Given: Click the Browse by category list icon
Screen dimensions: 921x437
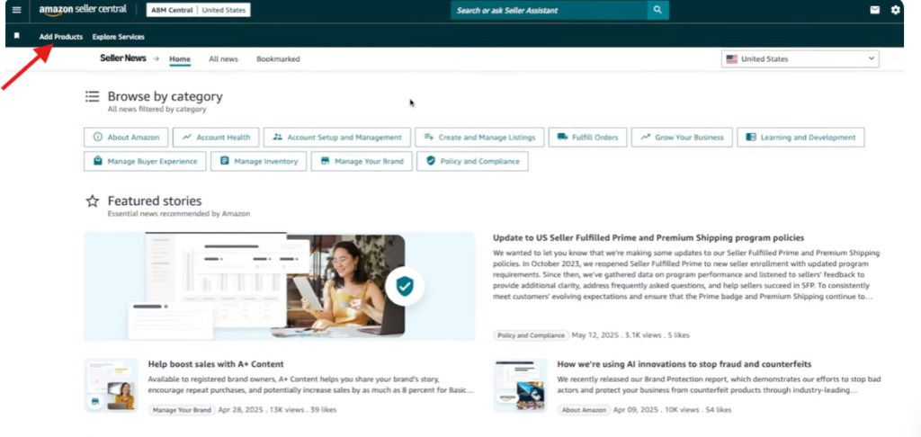Looking at the screenshot, I should coord(93,96).
